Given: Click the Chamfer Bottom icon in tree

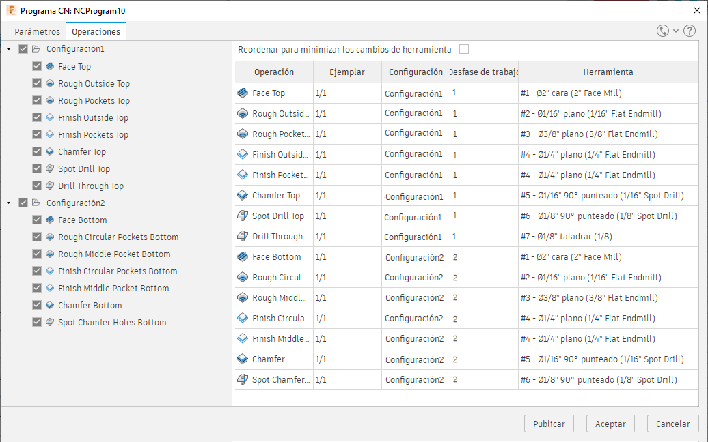Looking at the screenshot, I should 50,306.
